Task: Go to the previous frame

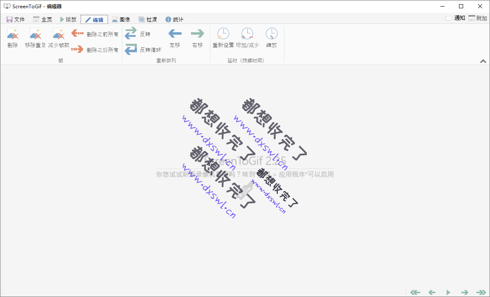Action: click(432, 292)
